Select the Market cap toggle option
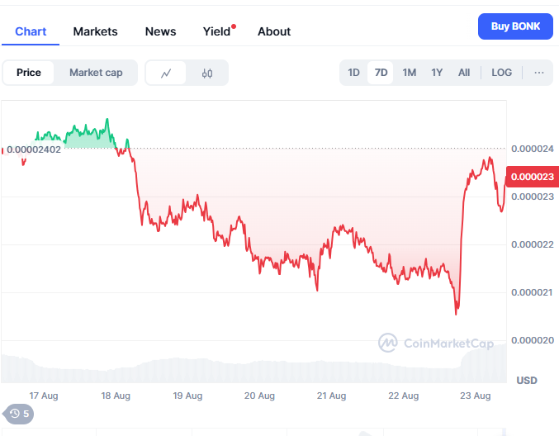This screenshot has width=559, height=436. (x=96, y=73)
